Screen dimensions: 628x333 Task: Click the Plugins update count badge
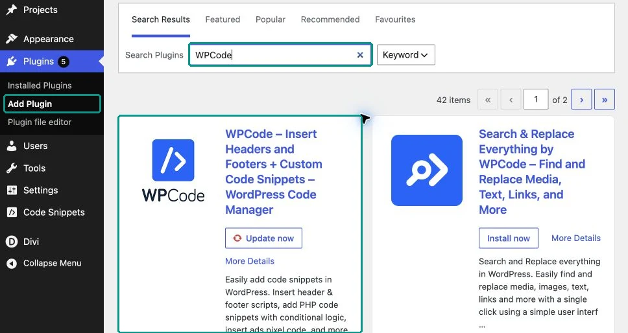[63, 61]
